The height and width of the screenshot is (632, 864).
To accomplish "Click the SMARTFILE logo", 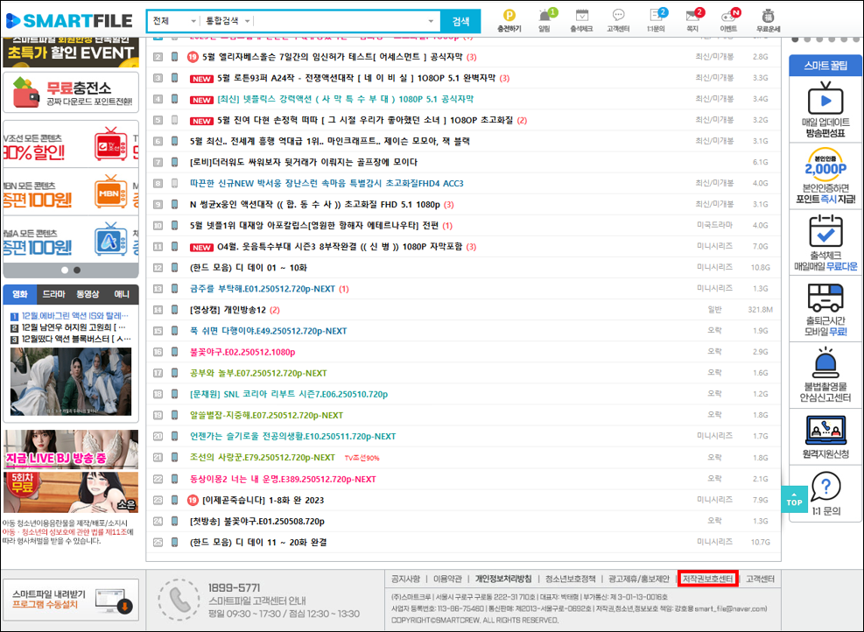I will coord(69,21).
